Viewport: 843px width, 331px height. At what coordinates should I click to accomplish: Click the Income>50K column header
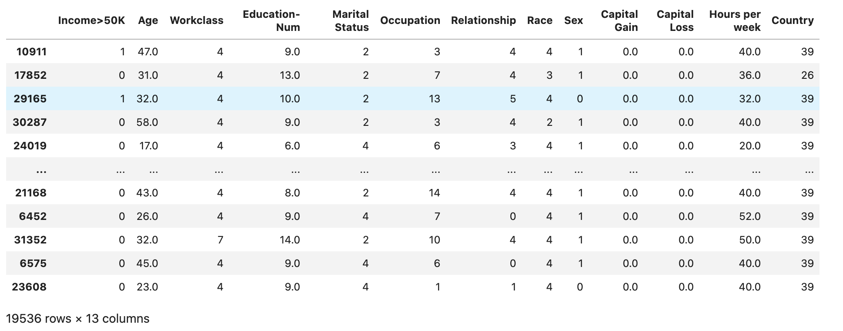(x=91, y=20)
